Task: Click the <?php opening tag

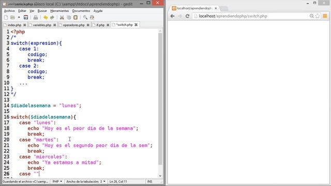Action: pos(18,32)
